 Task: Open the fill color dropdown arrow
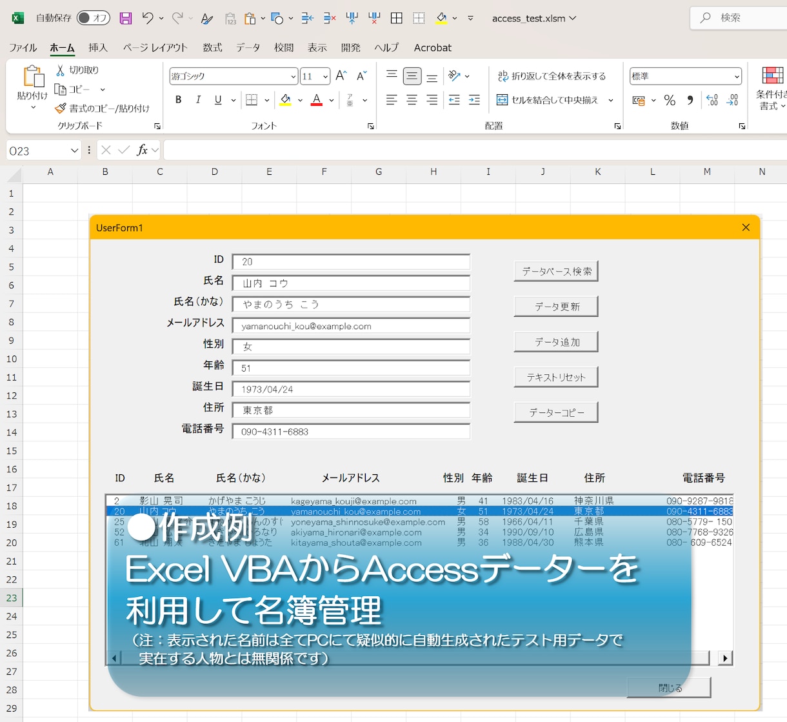300,100
